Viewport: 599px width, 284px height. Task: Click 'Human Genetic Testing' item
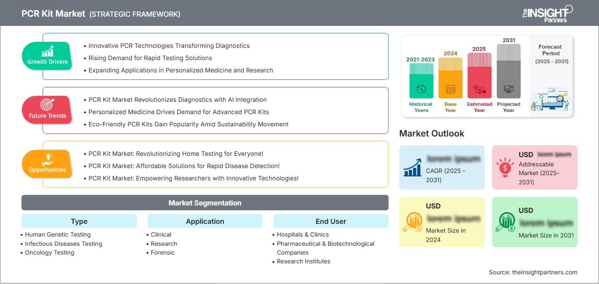[58, 235]
